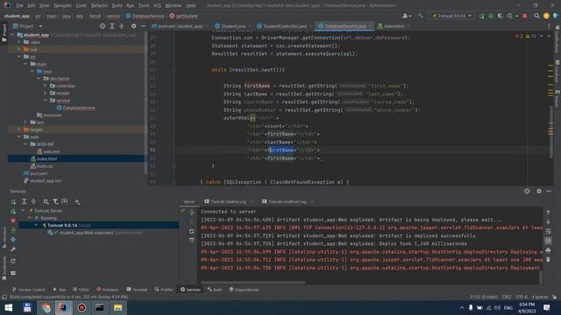The height and width of the screenshot is (315, 561).
Task: Collapse all nodes in Services toolbar
Action: click(33, 202)
